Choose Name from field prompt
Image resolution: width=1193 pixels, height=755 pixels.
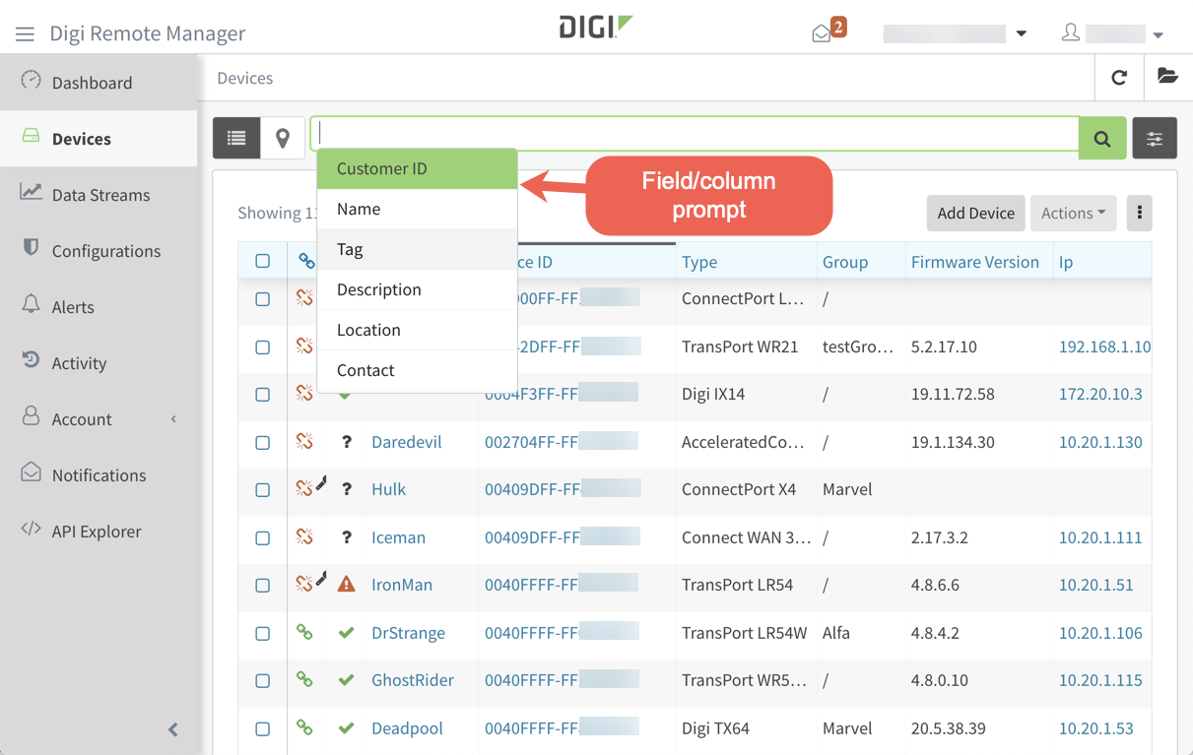click(418, 209)
